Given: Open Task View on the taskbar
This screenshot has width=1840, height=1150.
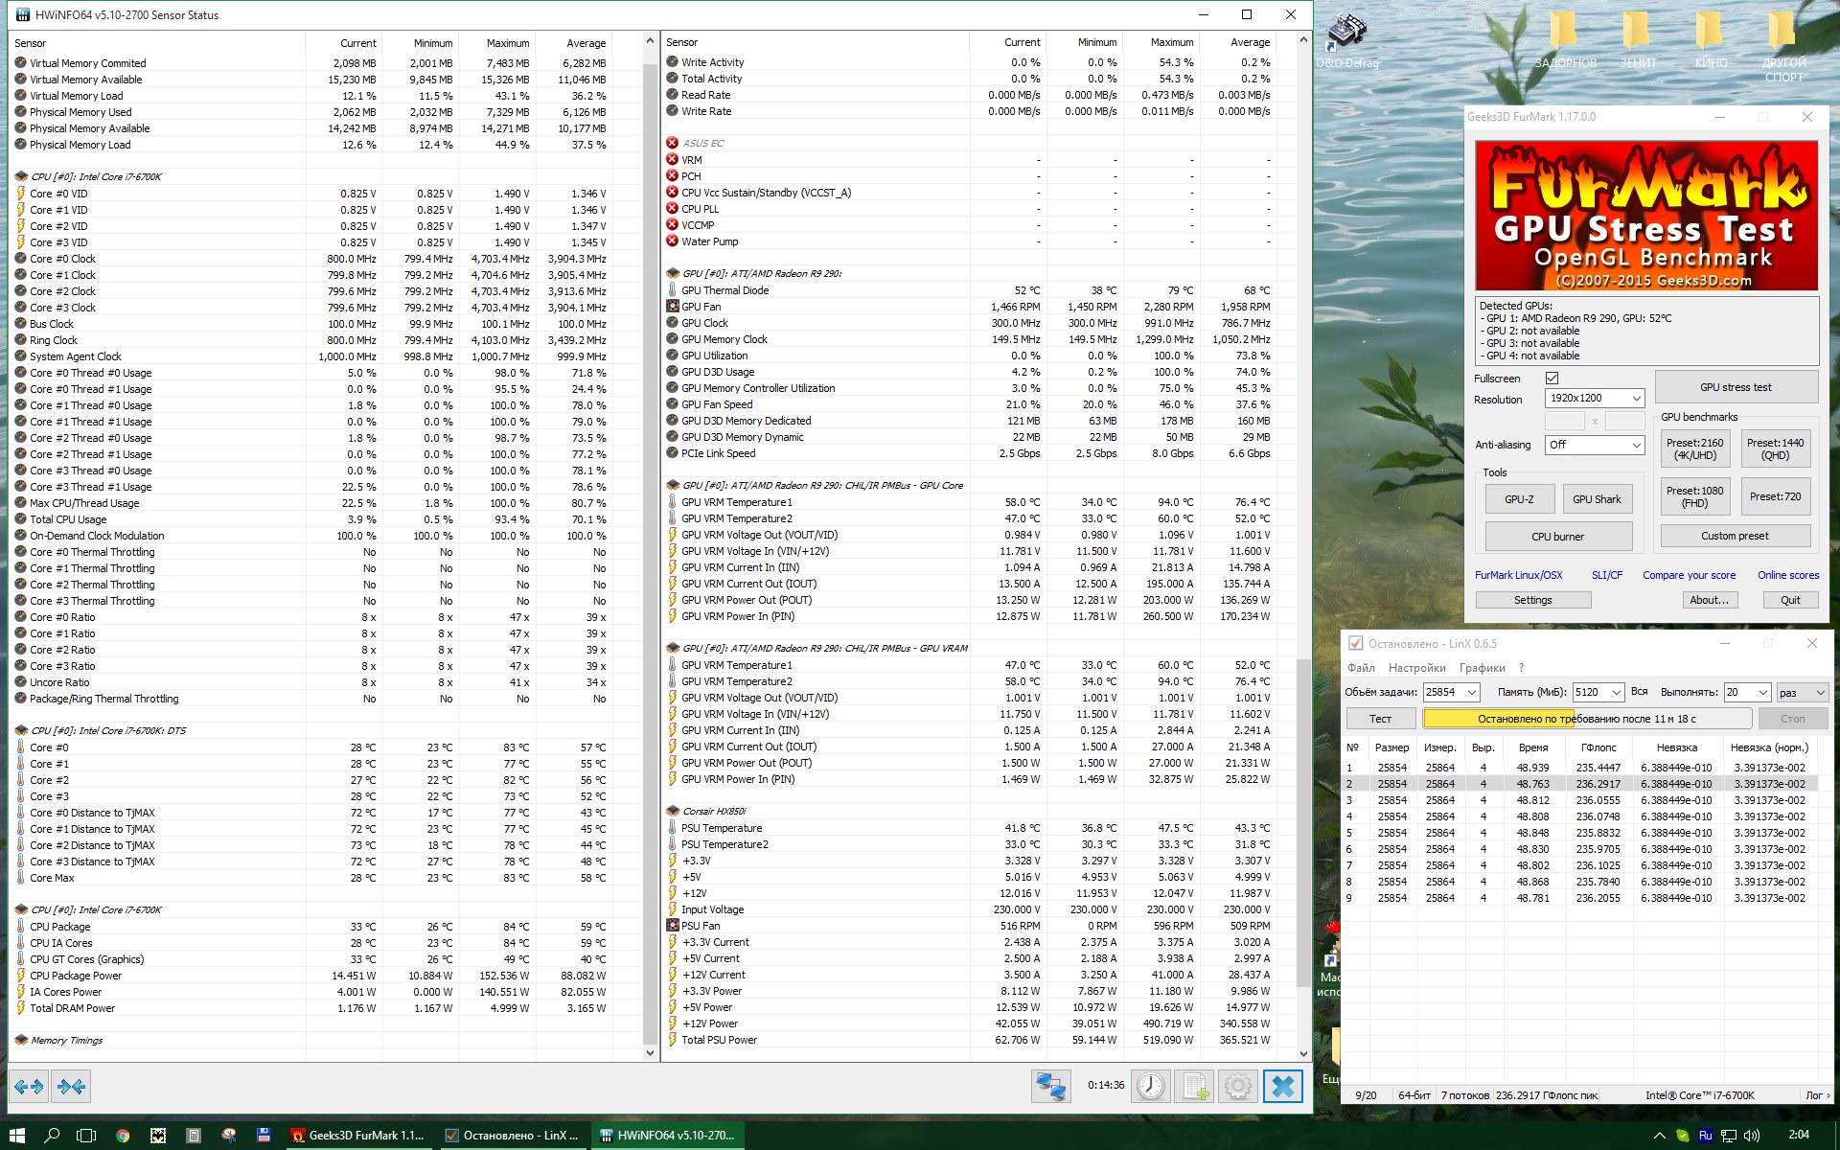Looking at the screenshot, I should [x=86, y=1136].
